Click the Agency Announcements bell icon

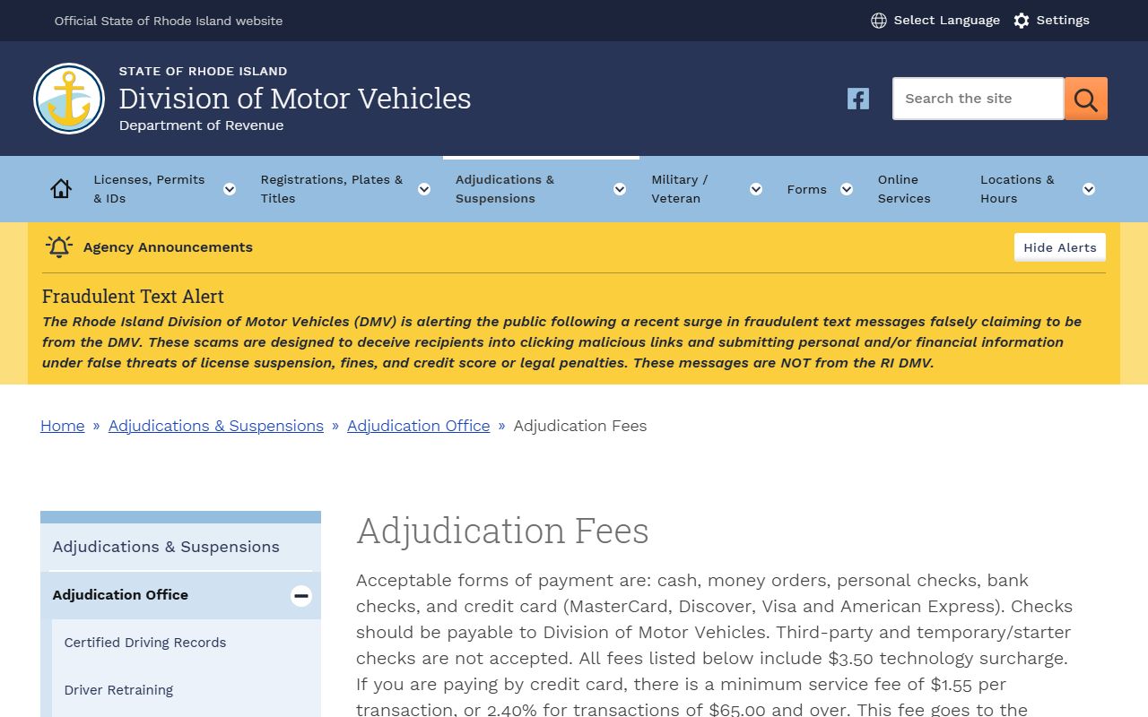coord(59,247)
